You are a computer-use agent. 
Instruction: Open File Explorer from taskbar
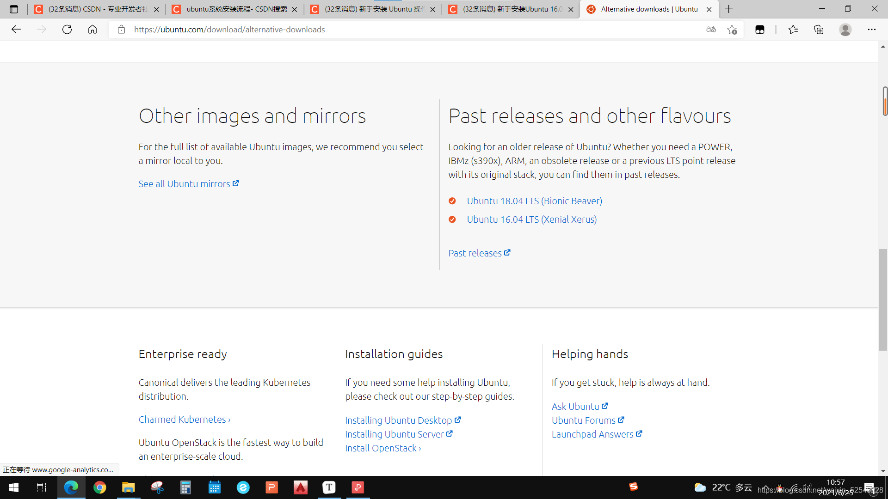coord(128,487)
